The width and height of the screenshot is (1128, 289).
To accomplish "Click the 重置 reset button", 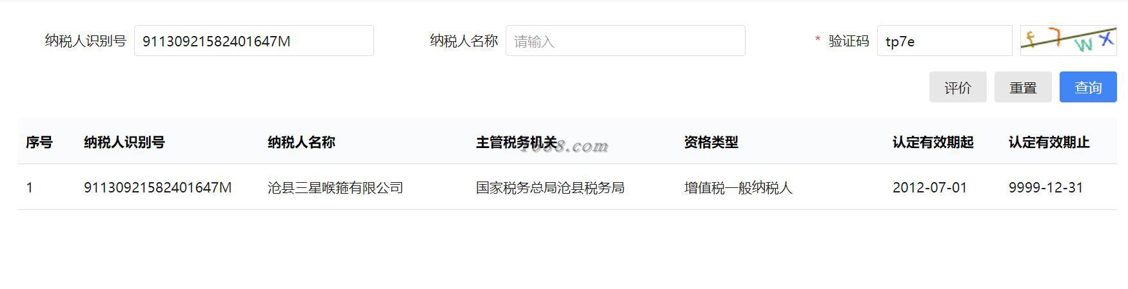I will point(1023,87).
